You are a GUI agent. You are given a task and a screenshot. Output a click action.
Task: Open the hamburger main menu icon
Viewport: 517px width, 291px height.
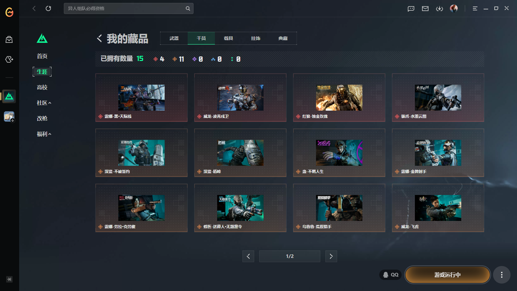tap(475, 9)
